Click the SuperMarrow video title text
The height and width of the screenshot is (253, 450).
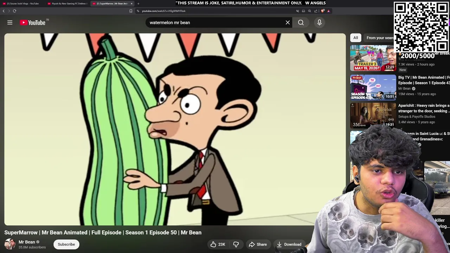(x=103, y=233)
